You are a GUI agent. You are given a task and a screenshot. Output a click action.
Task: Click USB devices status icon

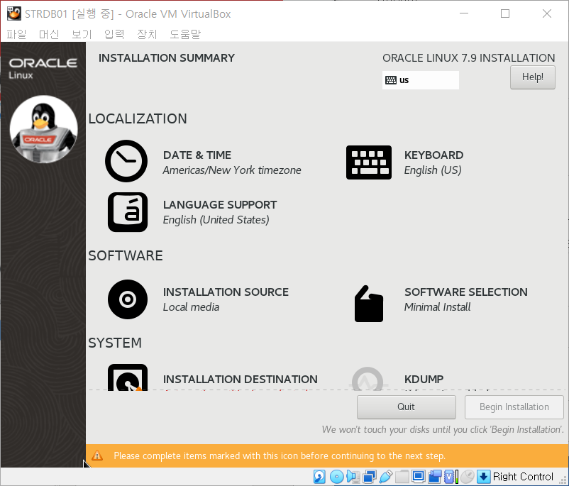coord(386,477)
